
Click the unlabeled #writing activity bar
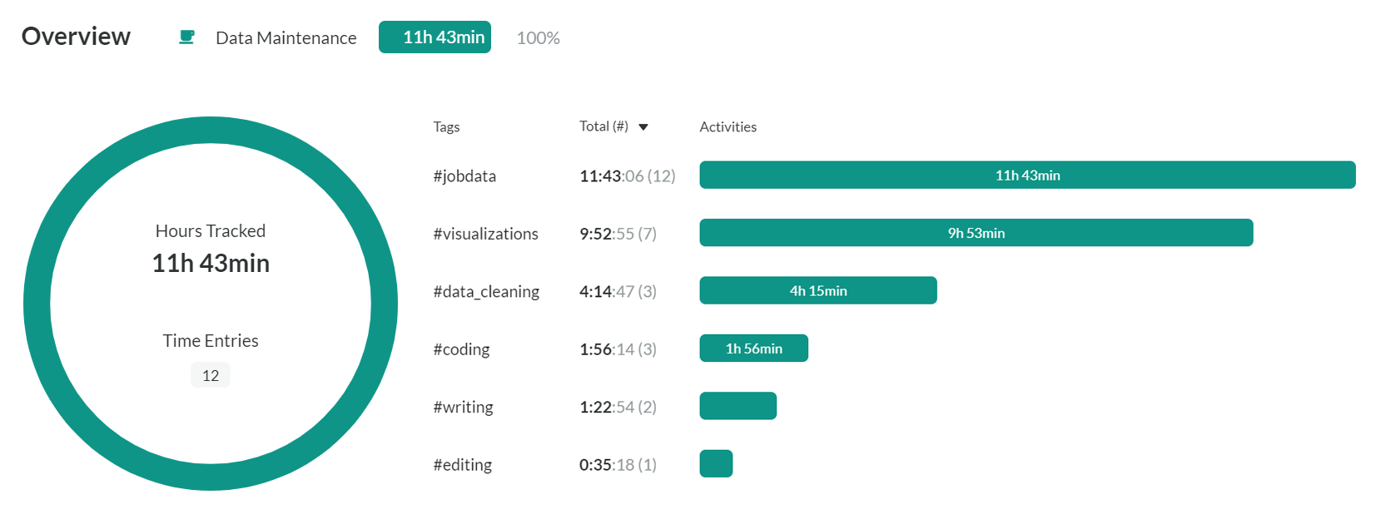point(738,406)
